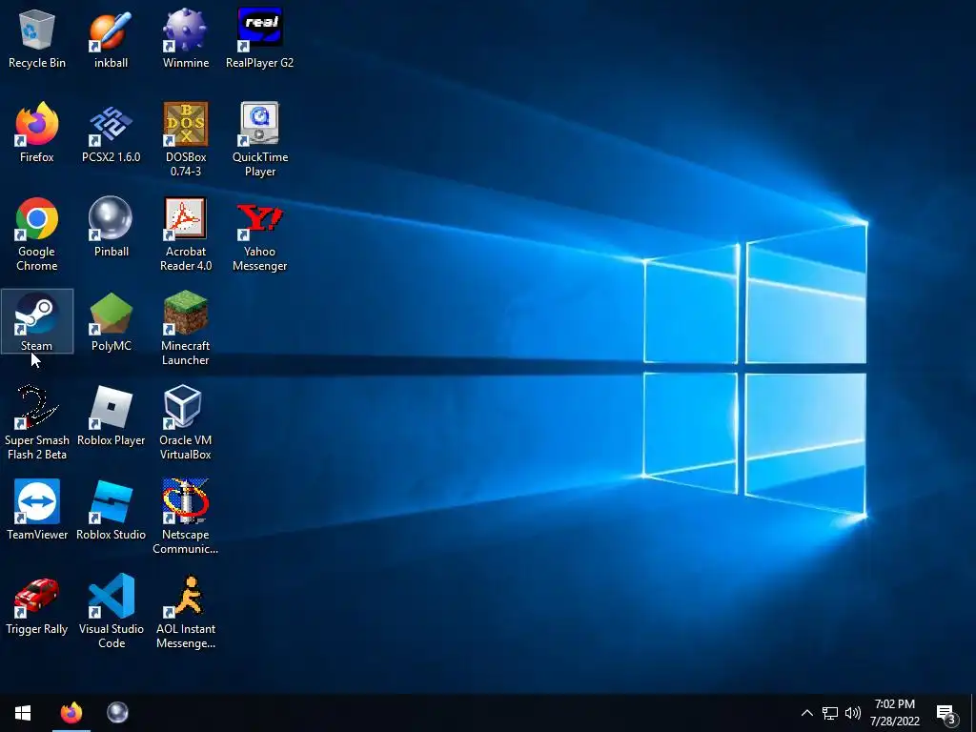Open the network status tray icon
The image size is (976, 732).
click(x=830, y=713)
